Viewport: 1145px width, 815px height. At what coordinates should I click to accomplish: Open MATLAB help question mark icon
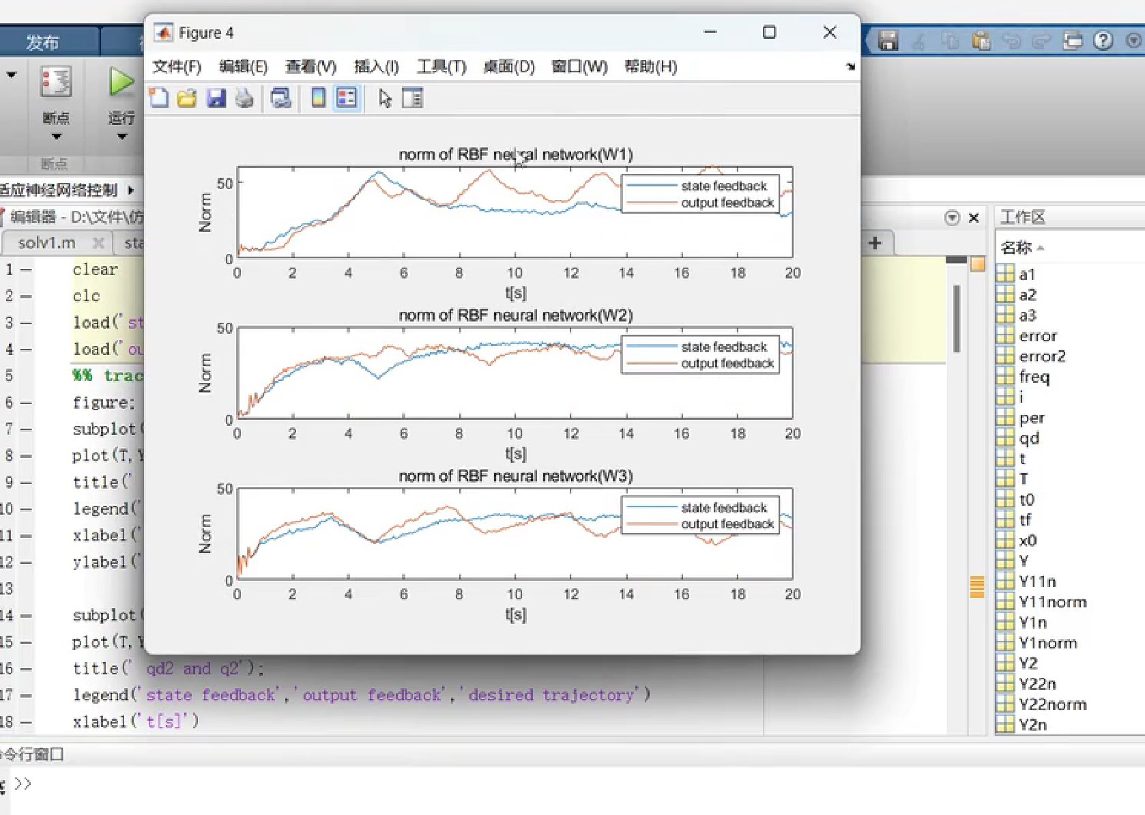click(1103, 41)
